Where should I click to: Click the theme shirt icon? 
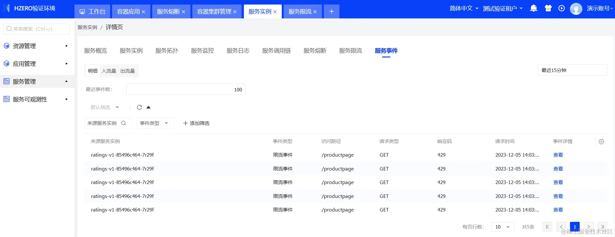coord(548,8)
